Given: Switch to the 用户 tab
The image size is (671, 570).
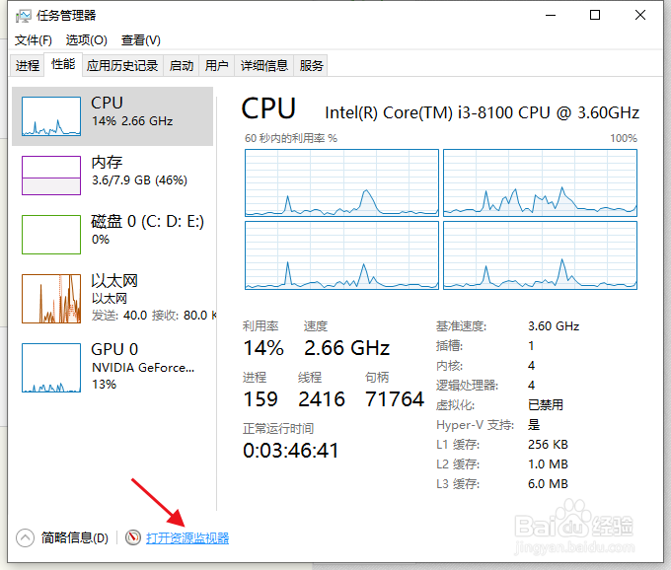Looking at the screenshot, I should point(216,65).
